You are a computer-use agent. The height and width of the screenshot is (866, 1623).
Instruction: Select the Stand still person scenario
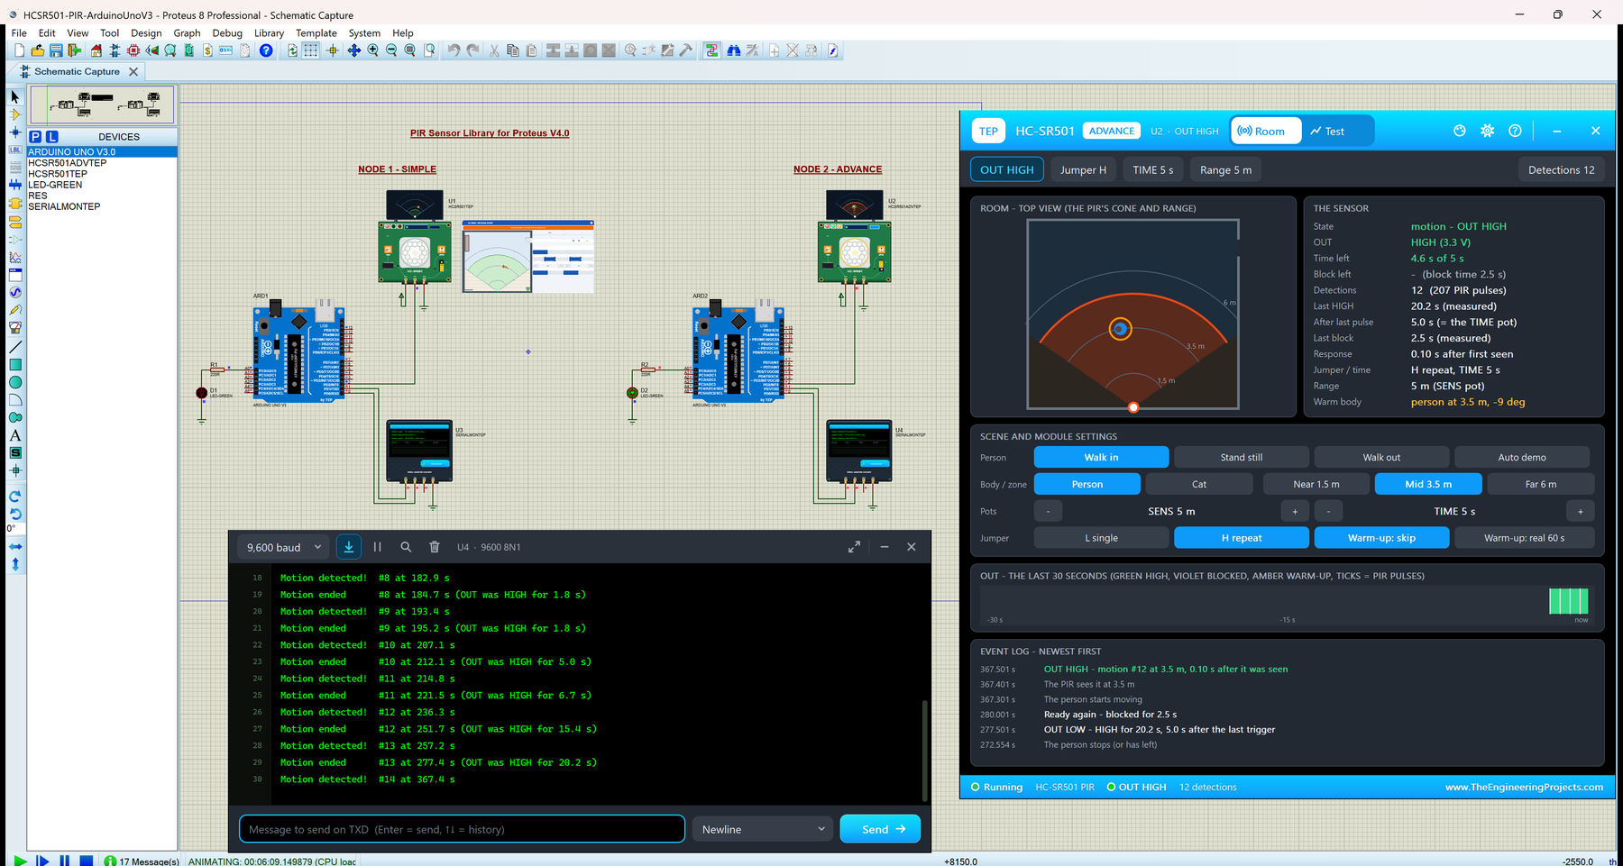click(x=1242, y=457)
